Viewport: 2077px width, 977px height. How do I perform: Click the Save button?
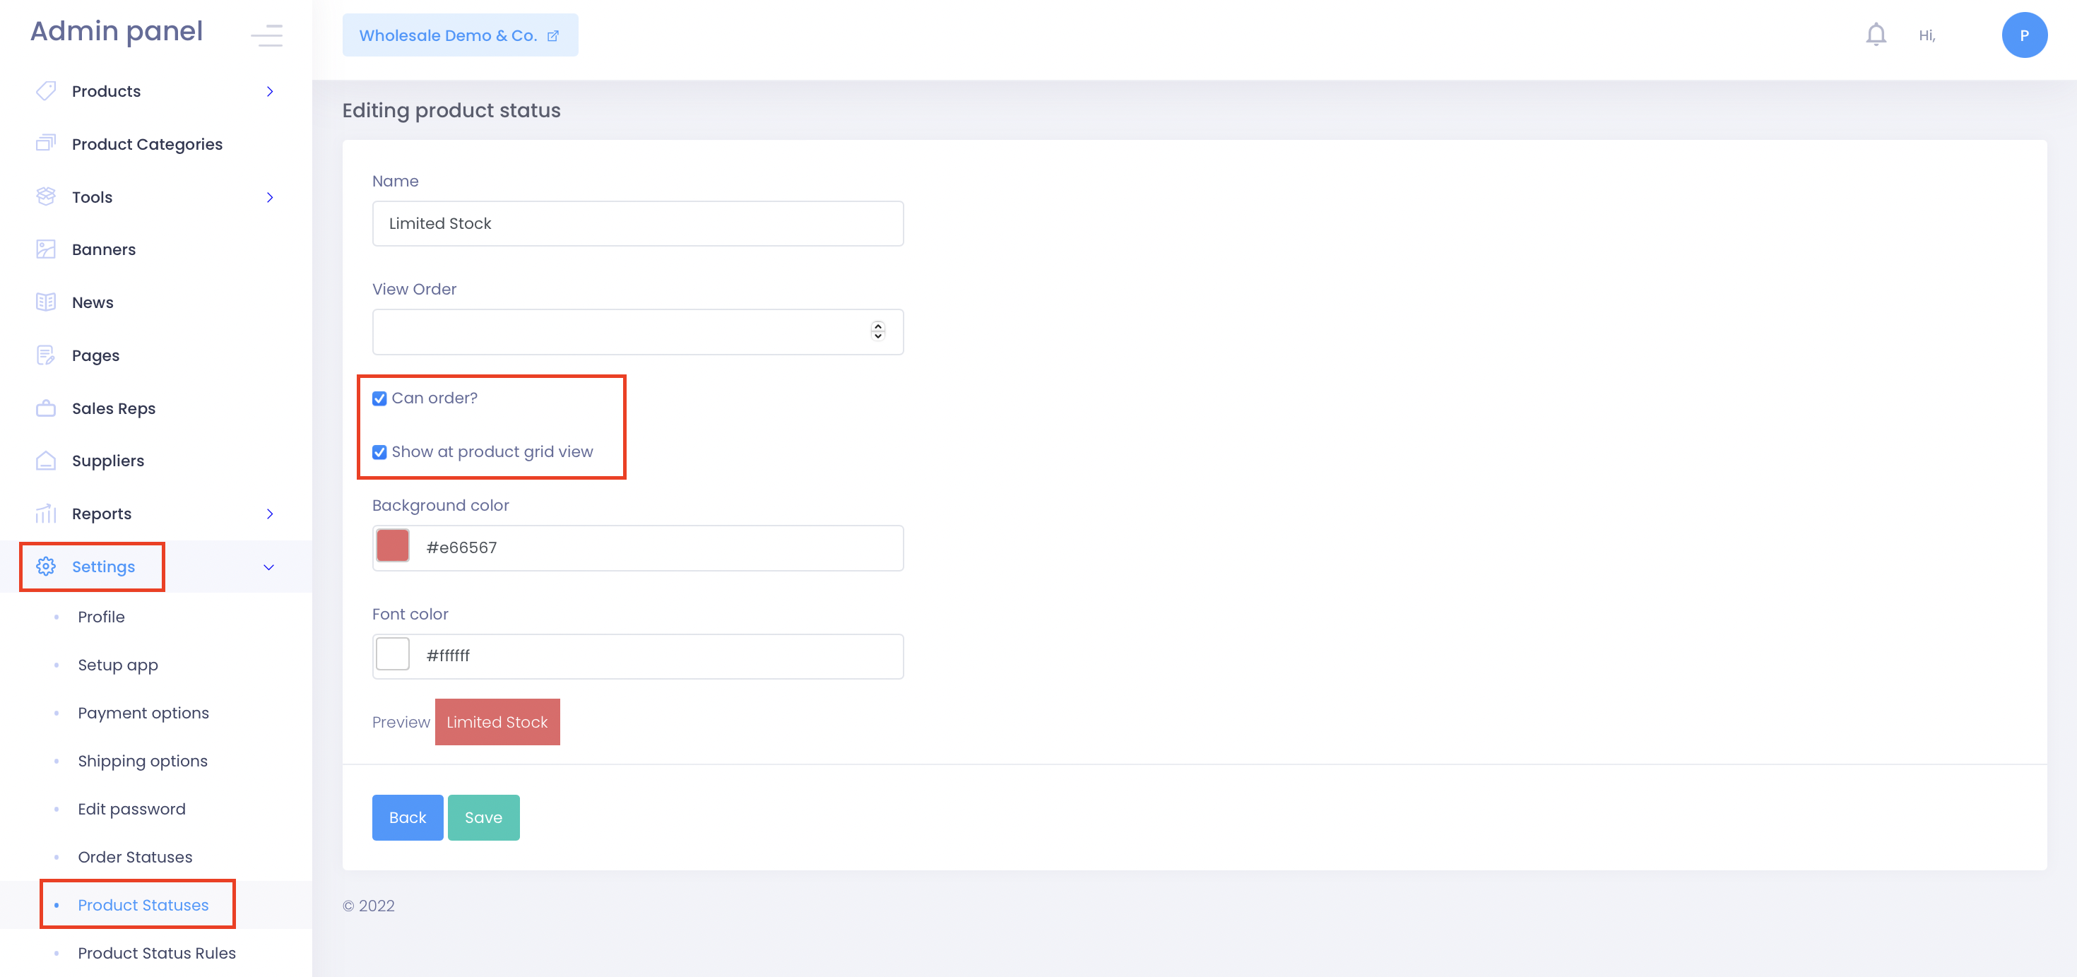(x=484, y=817)
